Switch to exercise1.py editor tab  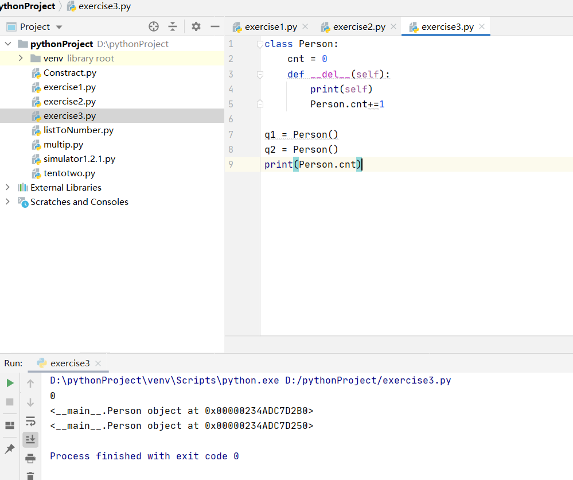click(271, 27)
